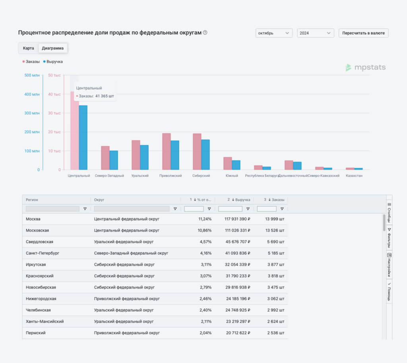The width and height of the screenshot is (407, 363).
Task: Open the month dropdown showing октябрь
Action: click(274, 33)
